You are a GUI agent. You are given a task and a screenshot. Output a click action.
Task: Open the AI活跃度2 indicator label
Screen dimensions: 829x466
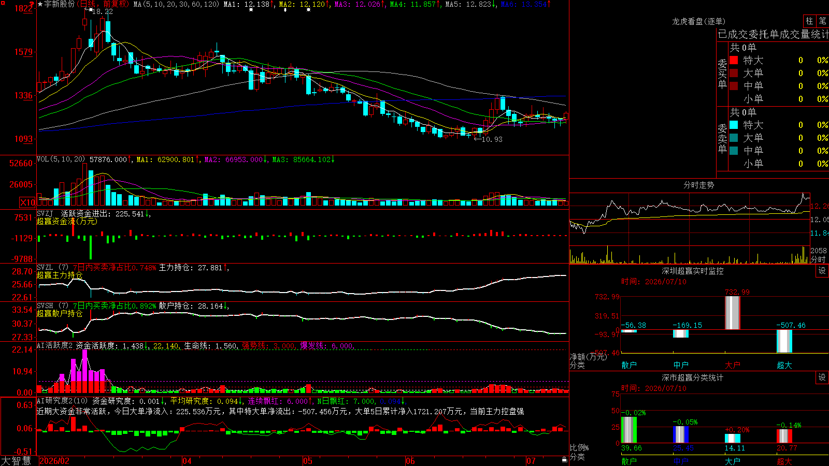(x=55, y=345)
